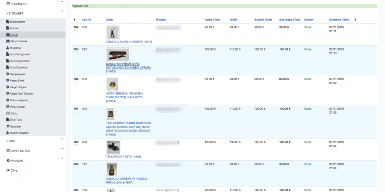The image size is (385, 192).
Task: Click the sign-out icon beside Çıkış
Action: click(8, 170)
